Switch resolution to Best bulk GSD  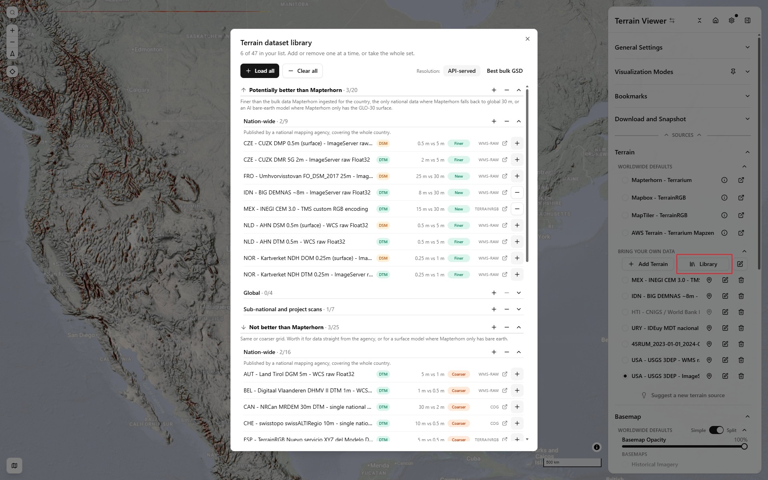(x=505, y=71)
